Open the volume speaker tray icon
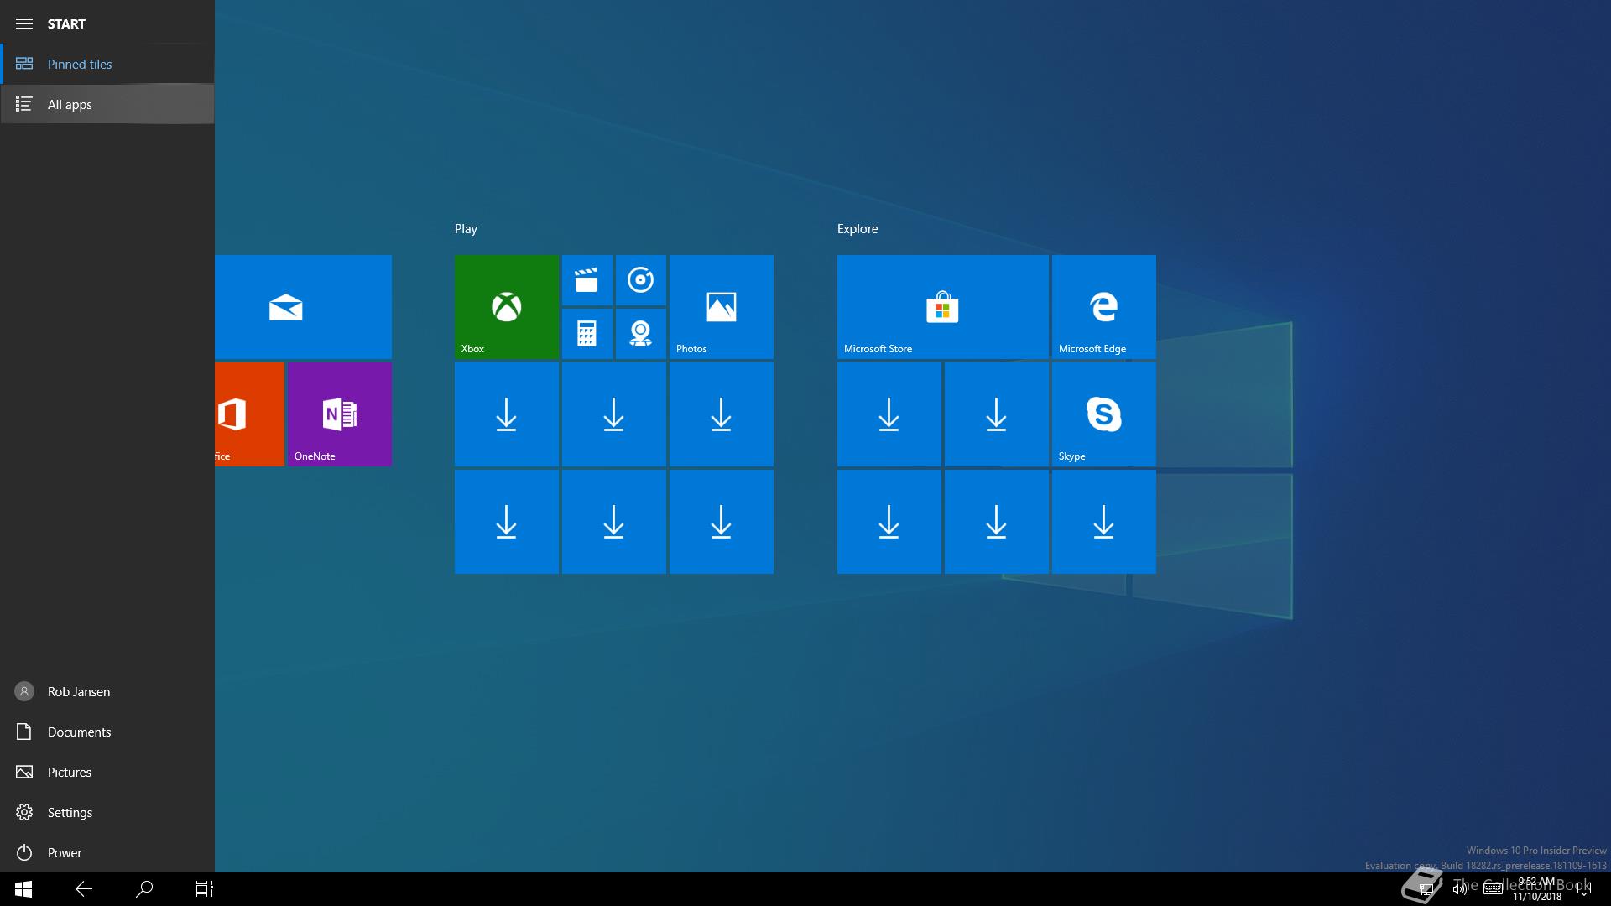 pyautogui.click(x=1460, y=889)
